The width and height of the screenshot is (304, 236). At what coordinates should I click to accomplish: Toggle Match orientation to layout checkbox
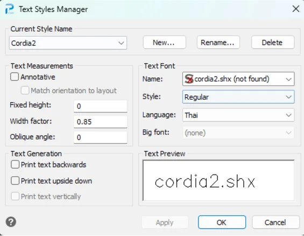25,91
